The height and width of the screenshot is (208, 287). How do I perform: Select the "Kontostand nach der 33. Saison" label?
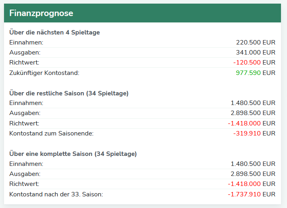[x=56, y=194]
